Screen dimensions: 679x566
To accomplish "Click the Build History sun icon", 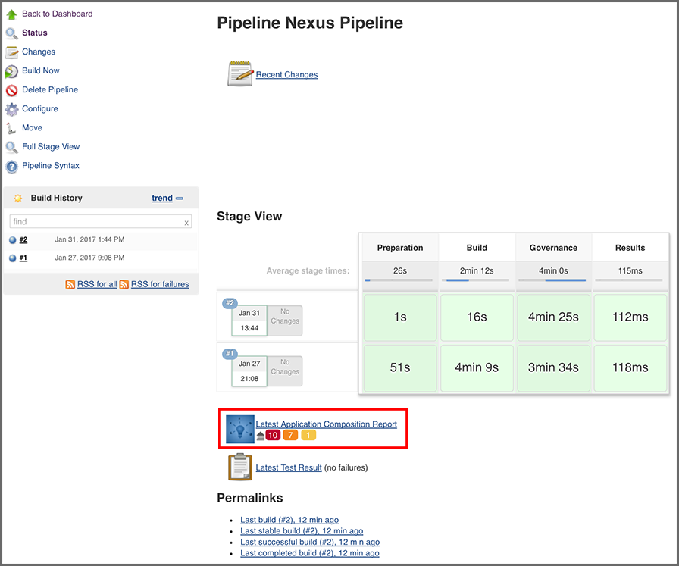I will coord(17,198).
